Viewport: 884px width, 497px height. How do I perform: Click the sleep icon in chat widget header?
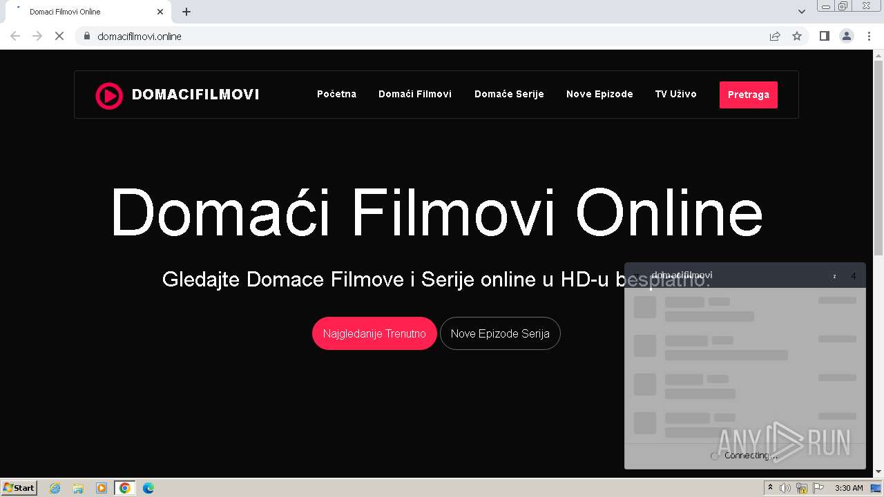click(x=834, y=276)
